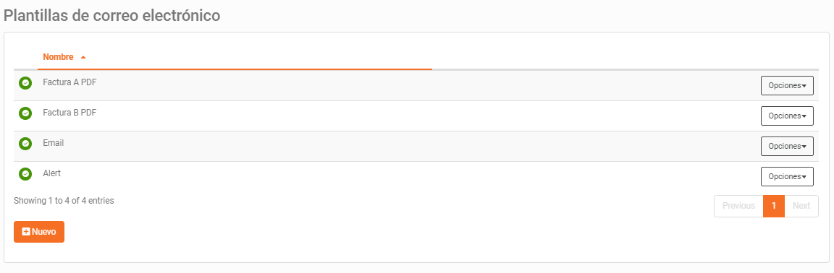Viewport: 834px width, 273px height.
Task: Click the Alert template name
Action: [x=52, y=173]
